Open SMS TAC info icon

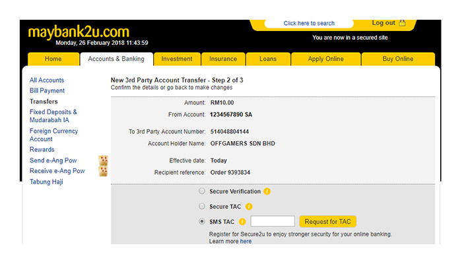click(x=242, y=222)
